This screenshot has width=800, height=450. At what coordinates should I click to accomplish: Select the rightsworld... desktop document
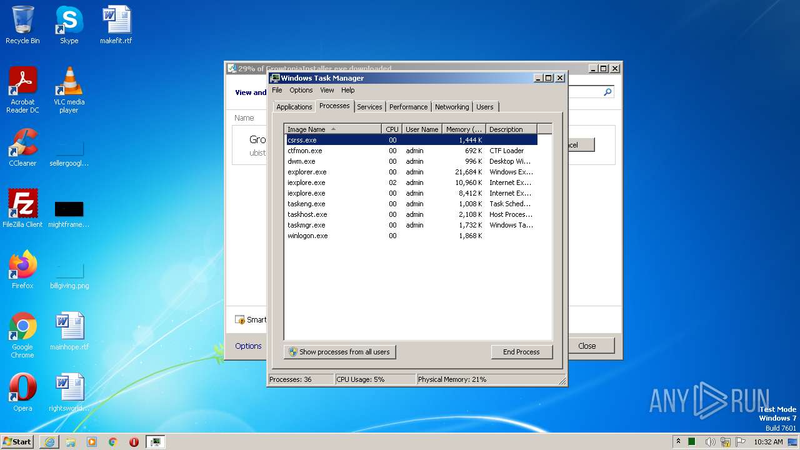[69, 392]
